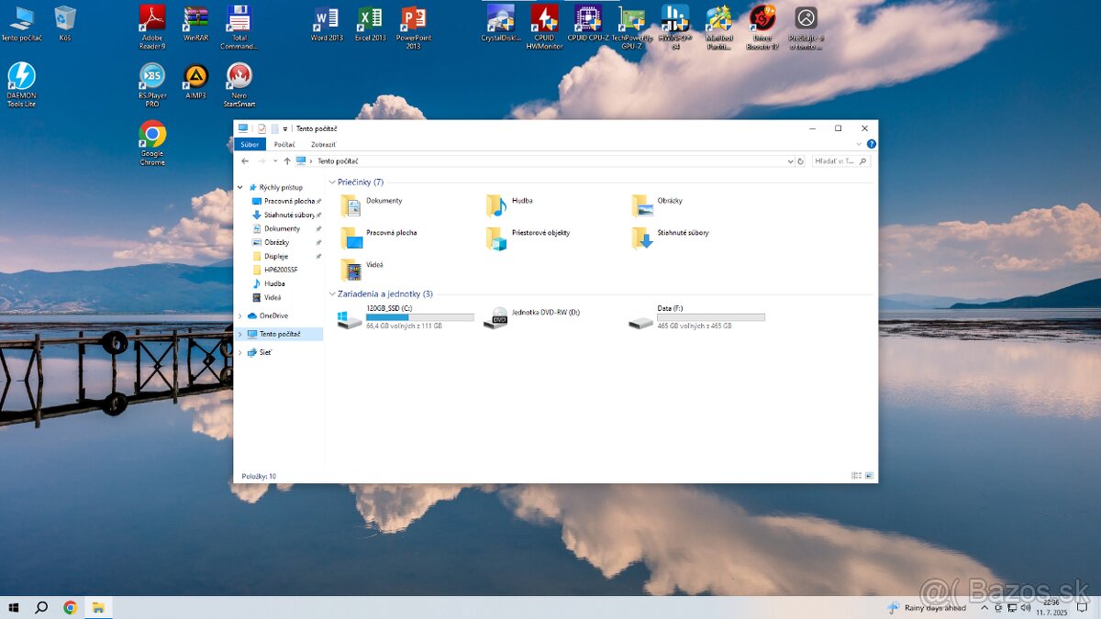Switch to large icons view in status bar
The height and width of the screenshot is (619, 1101).
[x=868, y=475]
